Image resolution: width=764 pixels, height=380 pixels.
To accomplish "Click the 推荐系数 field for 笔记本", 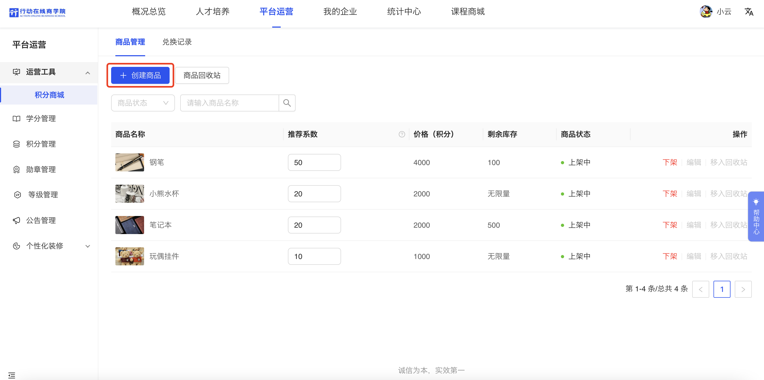I will (x=314, y=225).
